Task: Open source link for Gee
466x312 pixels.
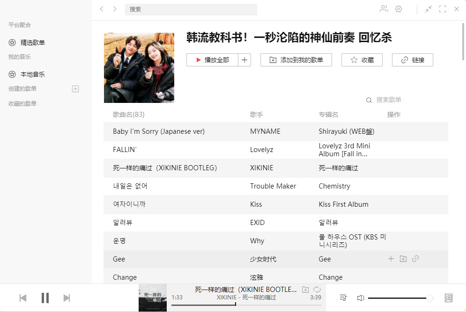Action: 415,259
